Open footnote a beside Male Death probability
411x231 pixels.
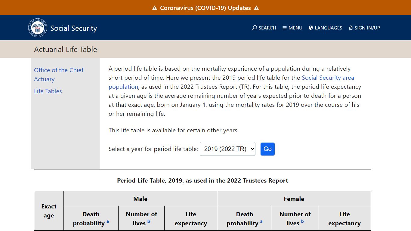pyautogui.click(x=108, y=221)
